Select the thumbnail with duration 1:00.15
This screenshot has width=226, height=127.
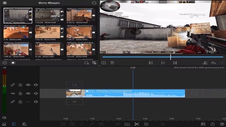[x=48, y=32]
